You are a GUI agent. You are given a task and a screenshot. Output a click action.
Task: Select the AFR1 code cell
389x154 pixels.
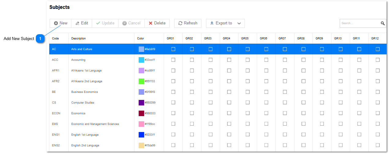coord(59,71)
